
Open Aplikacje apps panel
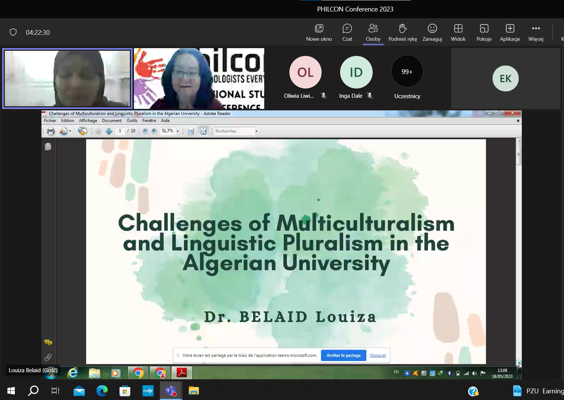pos(510,33)
